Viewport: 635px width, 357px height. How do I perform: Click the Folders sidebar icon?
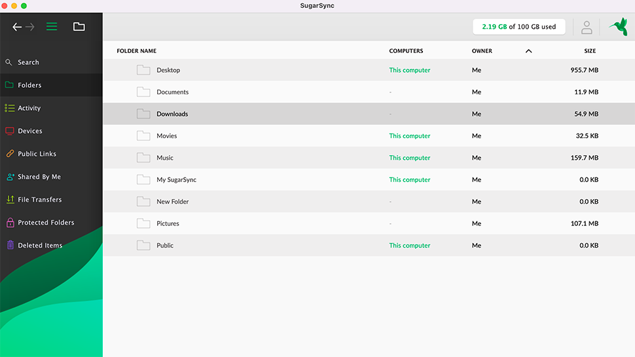[9, 85]
